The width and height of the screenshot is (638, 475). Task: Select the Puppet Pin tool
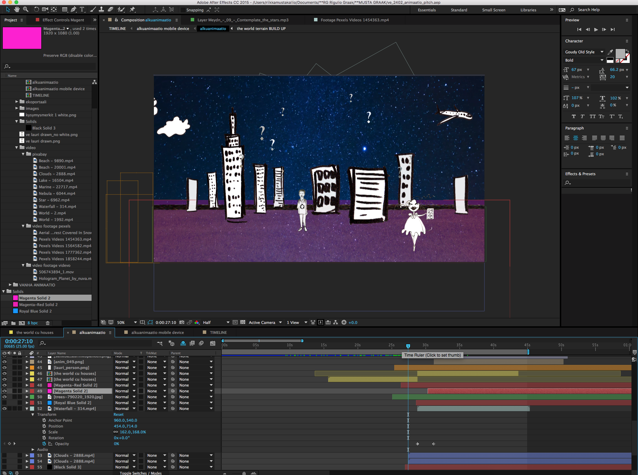pos(132,9)
